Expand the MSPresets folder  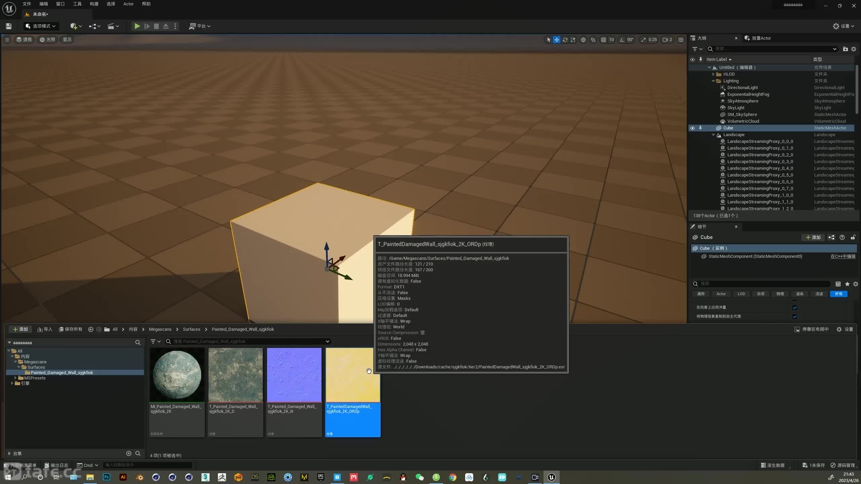click(x=15, y=378)
